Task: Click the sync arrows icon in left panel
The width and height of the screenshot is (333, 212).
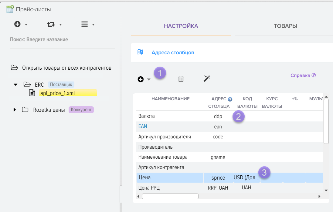Action: click(51, 25)
